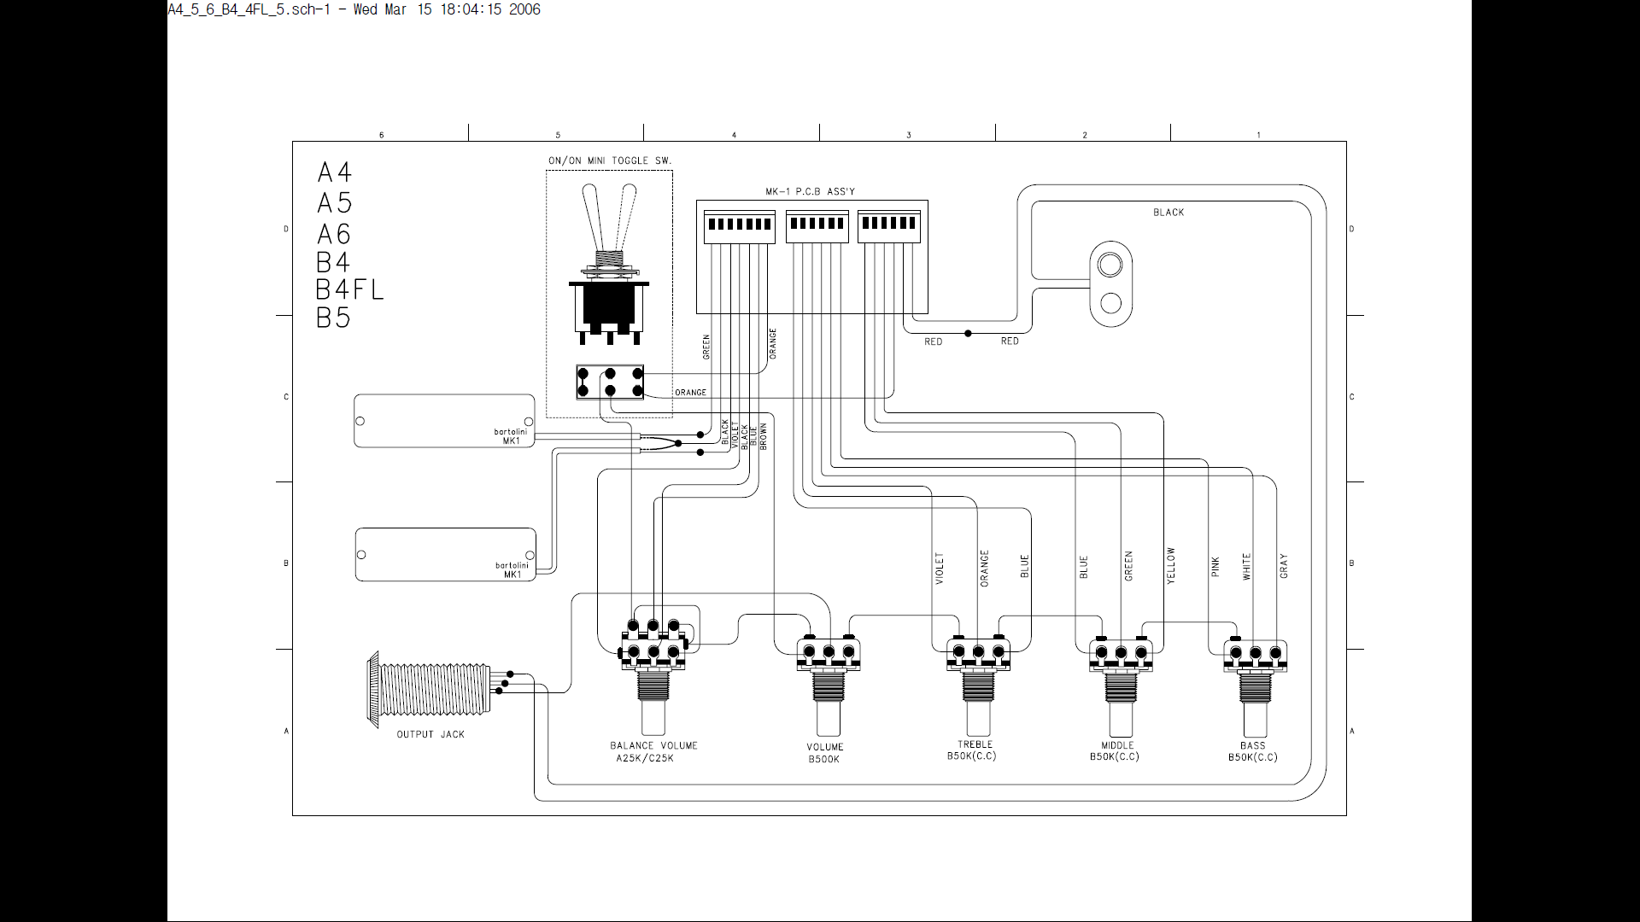
Task: Select the RED label closest to the PCB
Action: coord(934,341)
